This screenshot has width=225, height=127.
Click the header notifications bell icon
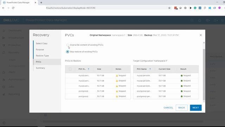[x=200, y=20]
